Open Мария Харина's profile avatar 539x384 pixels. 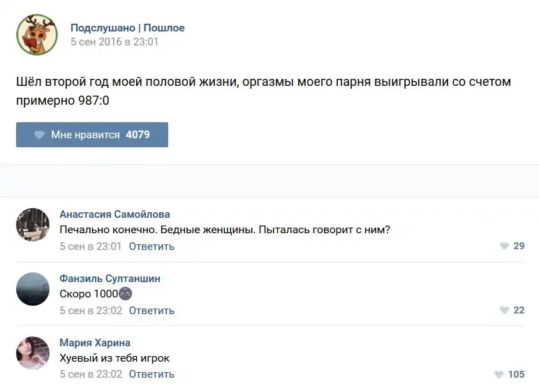[x=33, y=353]
